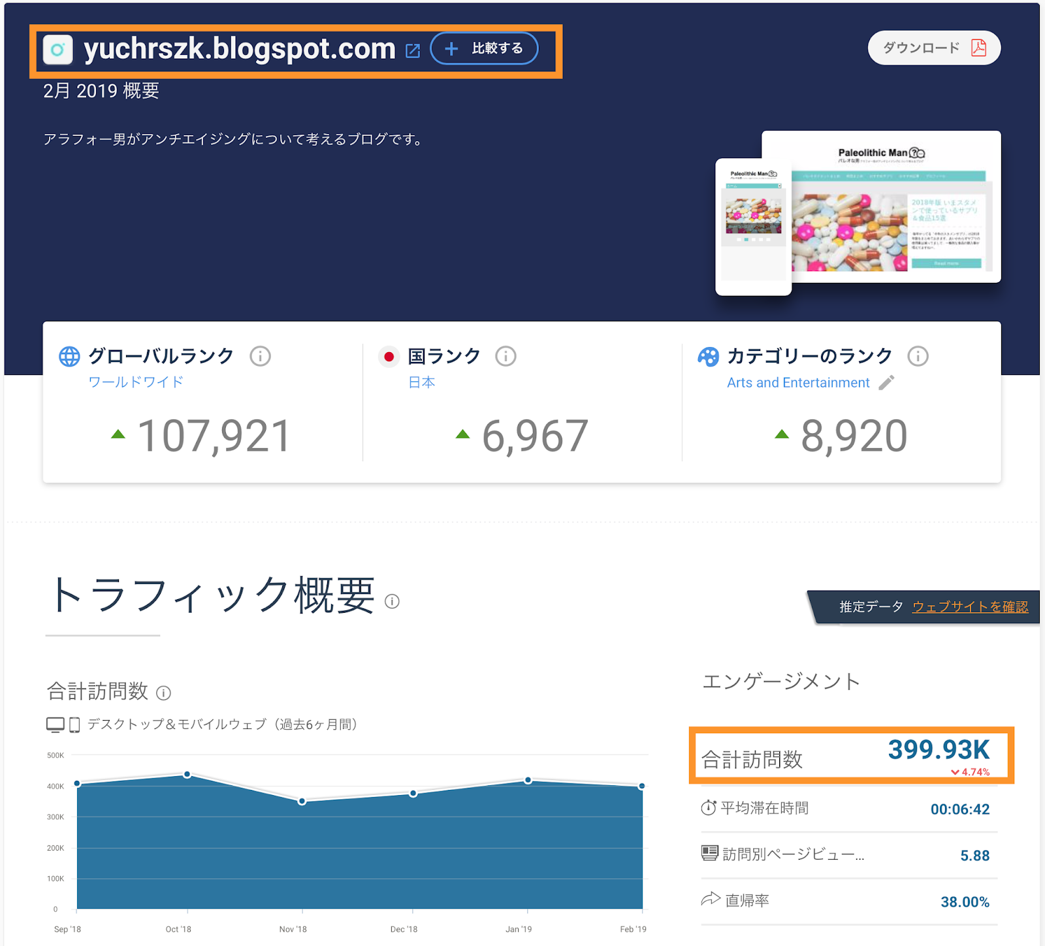The width and height of the screenshot is (1045, 946).
Task: Click pages per visit value 5.88
Action: point(975,856)
